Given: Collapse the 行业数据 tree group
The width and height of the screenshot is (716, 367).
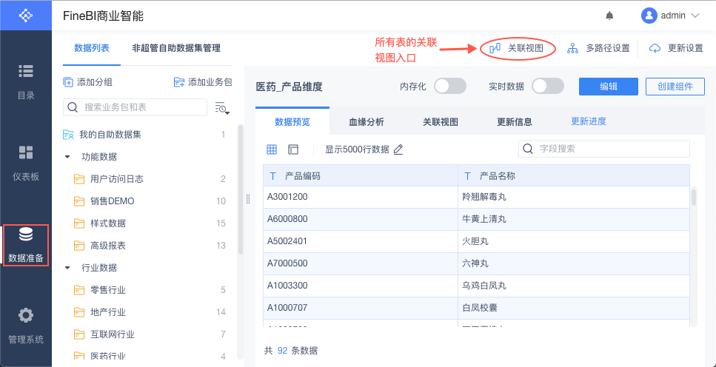Looking at the screenshot, I should [x=67, y=268].
